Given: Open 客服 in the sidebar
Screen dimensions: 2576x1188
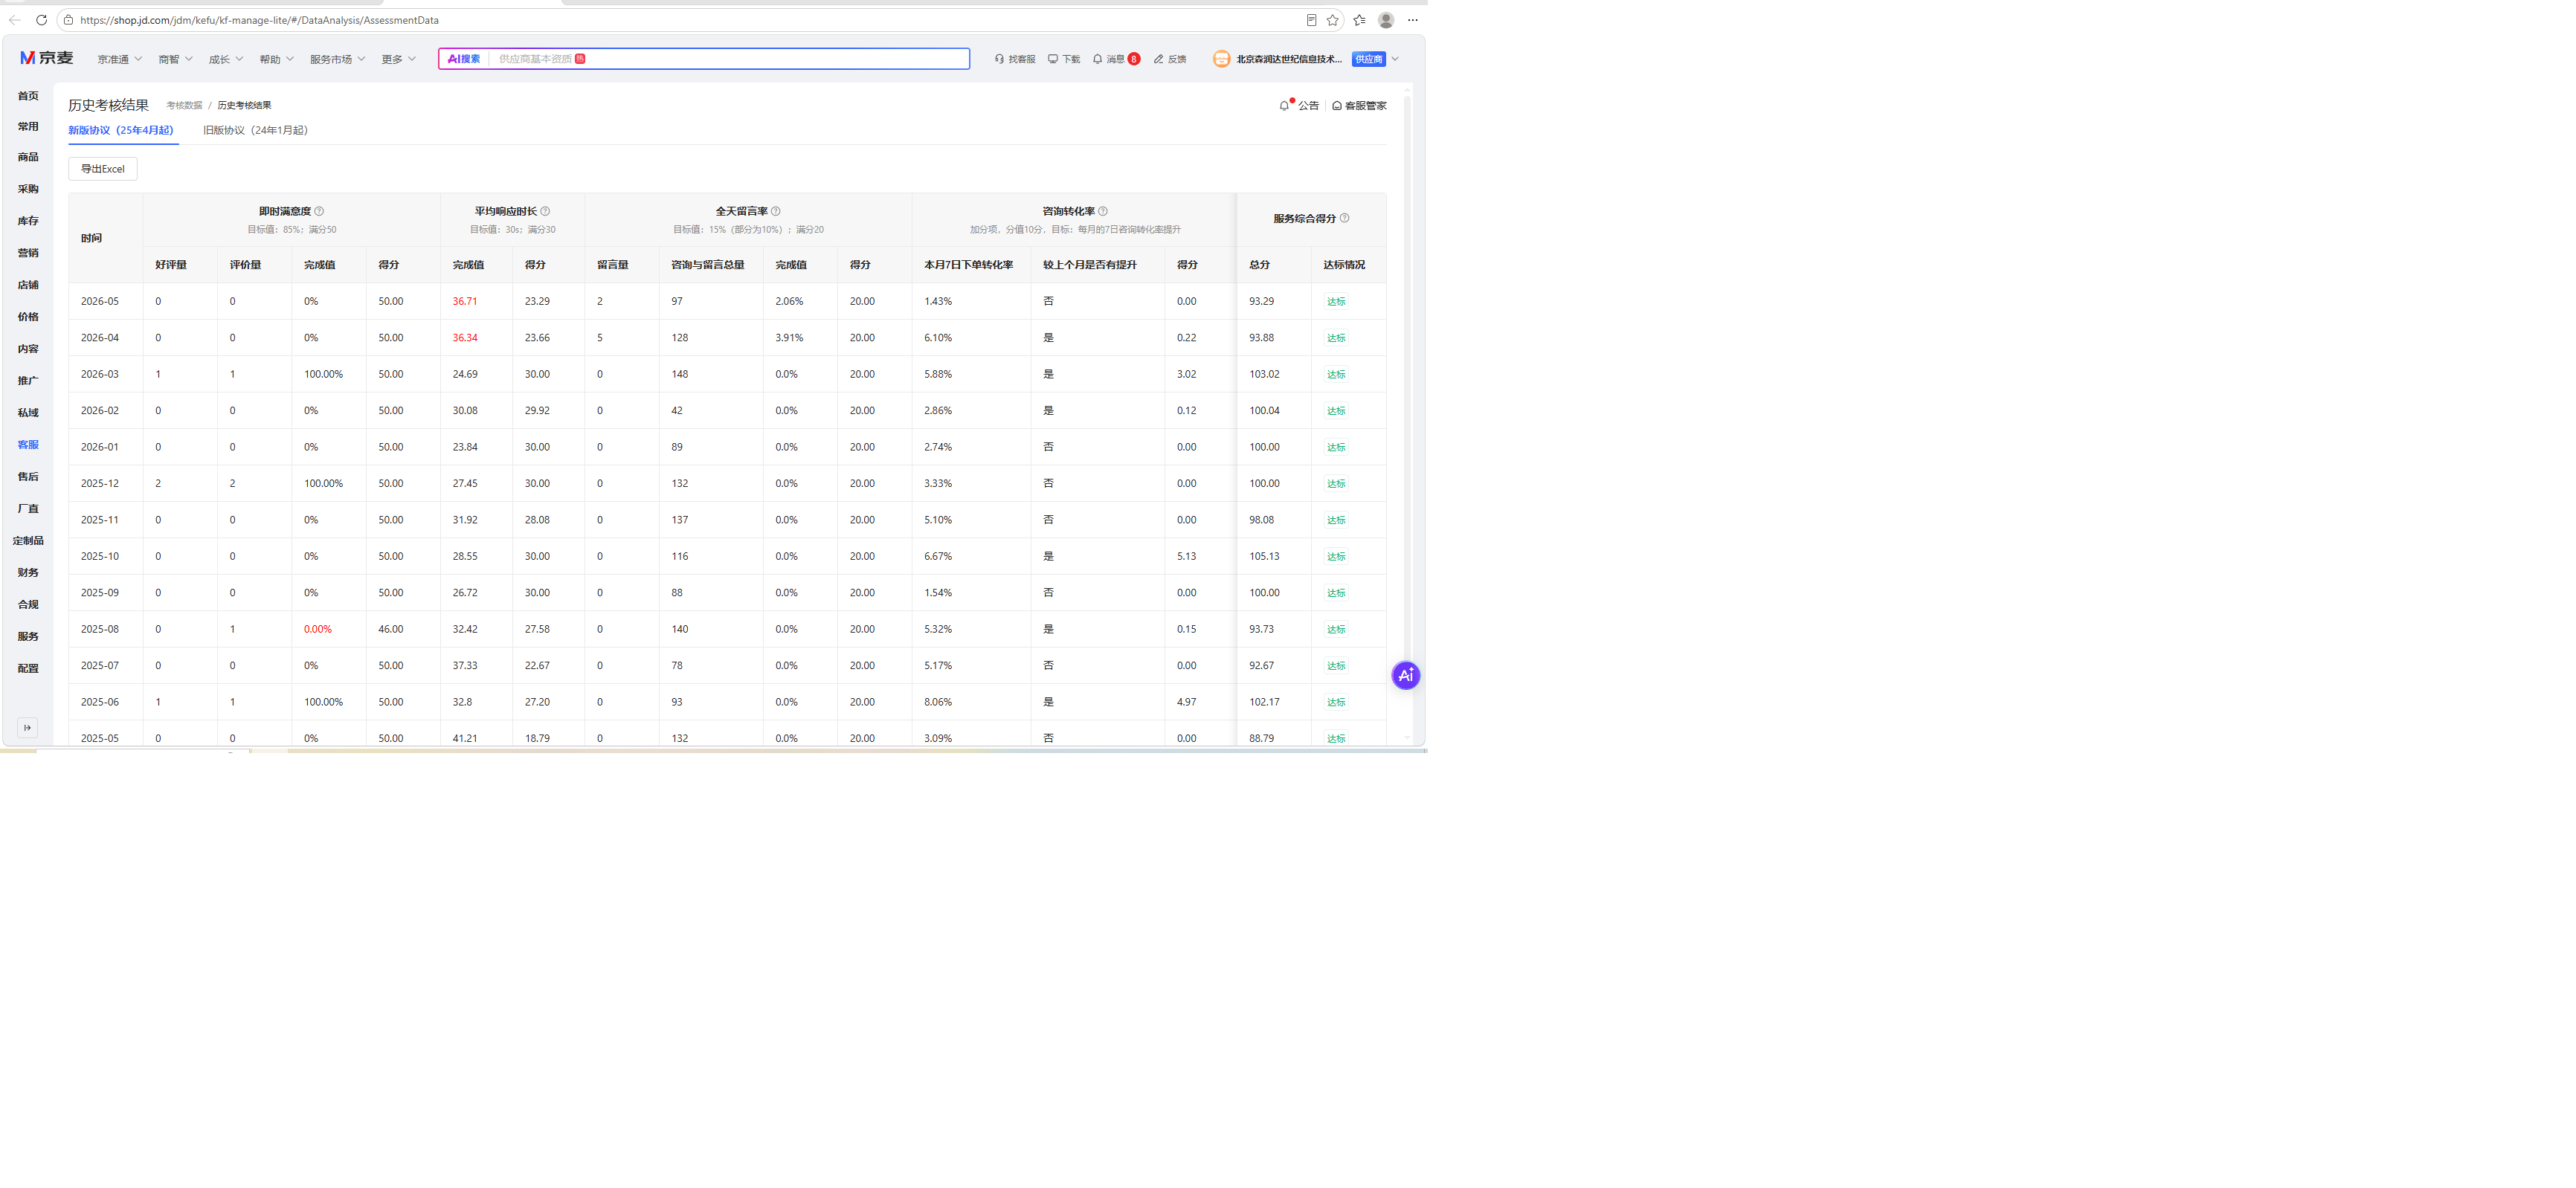Looking at the screenshot, I should 28,444.
